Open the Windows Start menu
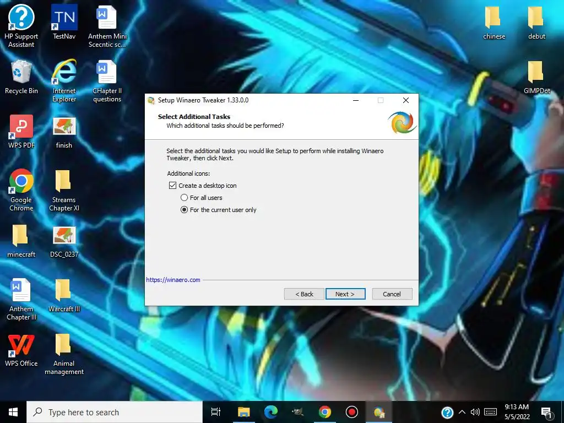Viewport: 564px width, 423px height. 13,412
